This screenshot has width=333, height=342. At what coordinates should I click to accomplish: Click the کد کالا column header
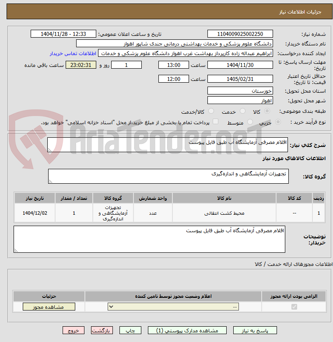[x=294, y=198]
